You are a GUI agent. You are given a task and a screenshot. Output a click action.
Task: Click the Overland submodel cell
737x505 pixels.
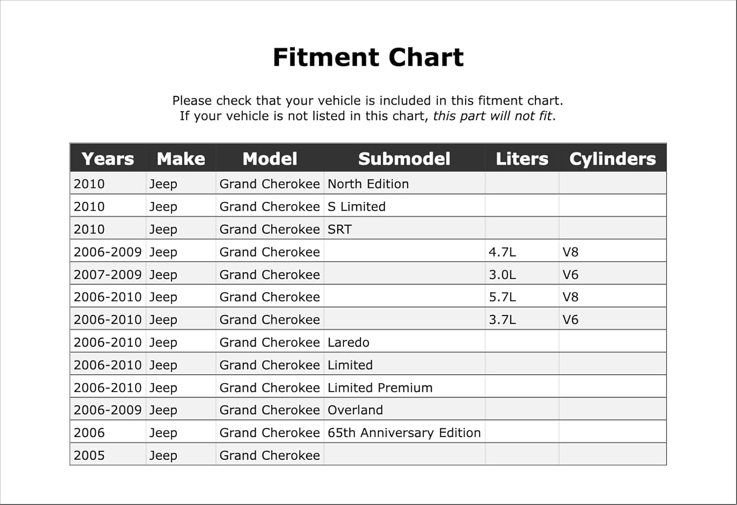tap(404, 410)
